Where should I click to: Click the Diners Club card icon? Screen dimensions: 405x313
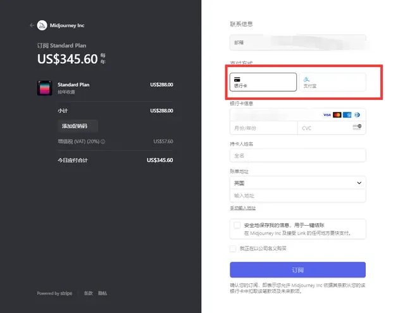coord(356,114)
